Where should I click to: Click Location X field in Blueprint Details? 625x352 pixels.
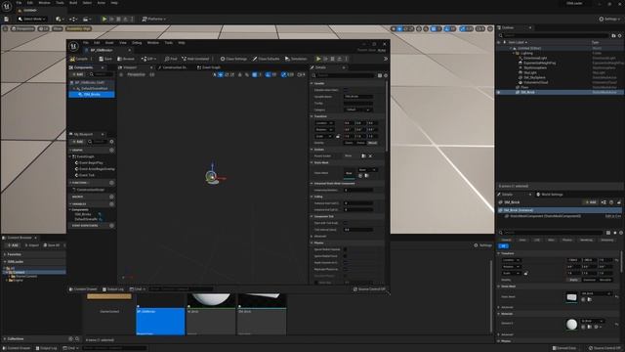pos(349,123)
